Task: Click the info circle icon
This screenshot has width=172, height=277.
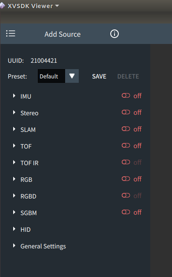Action: pyautogui.click(x=115, y=34)
